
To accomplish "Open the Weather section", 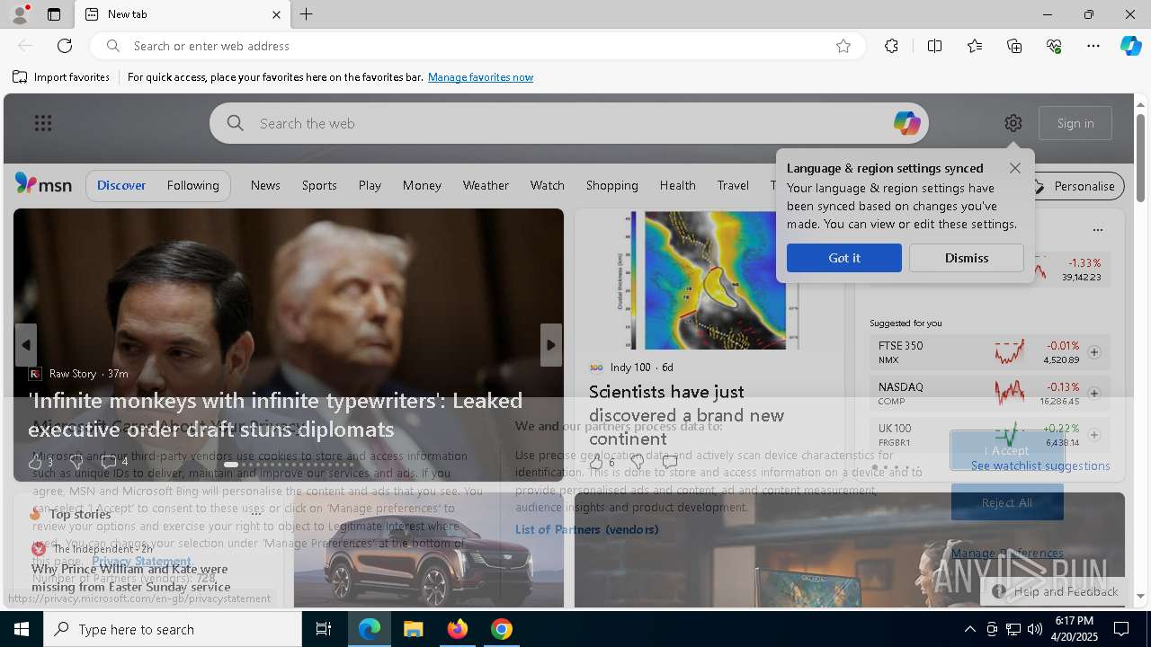I will tap(486, 185).
